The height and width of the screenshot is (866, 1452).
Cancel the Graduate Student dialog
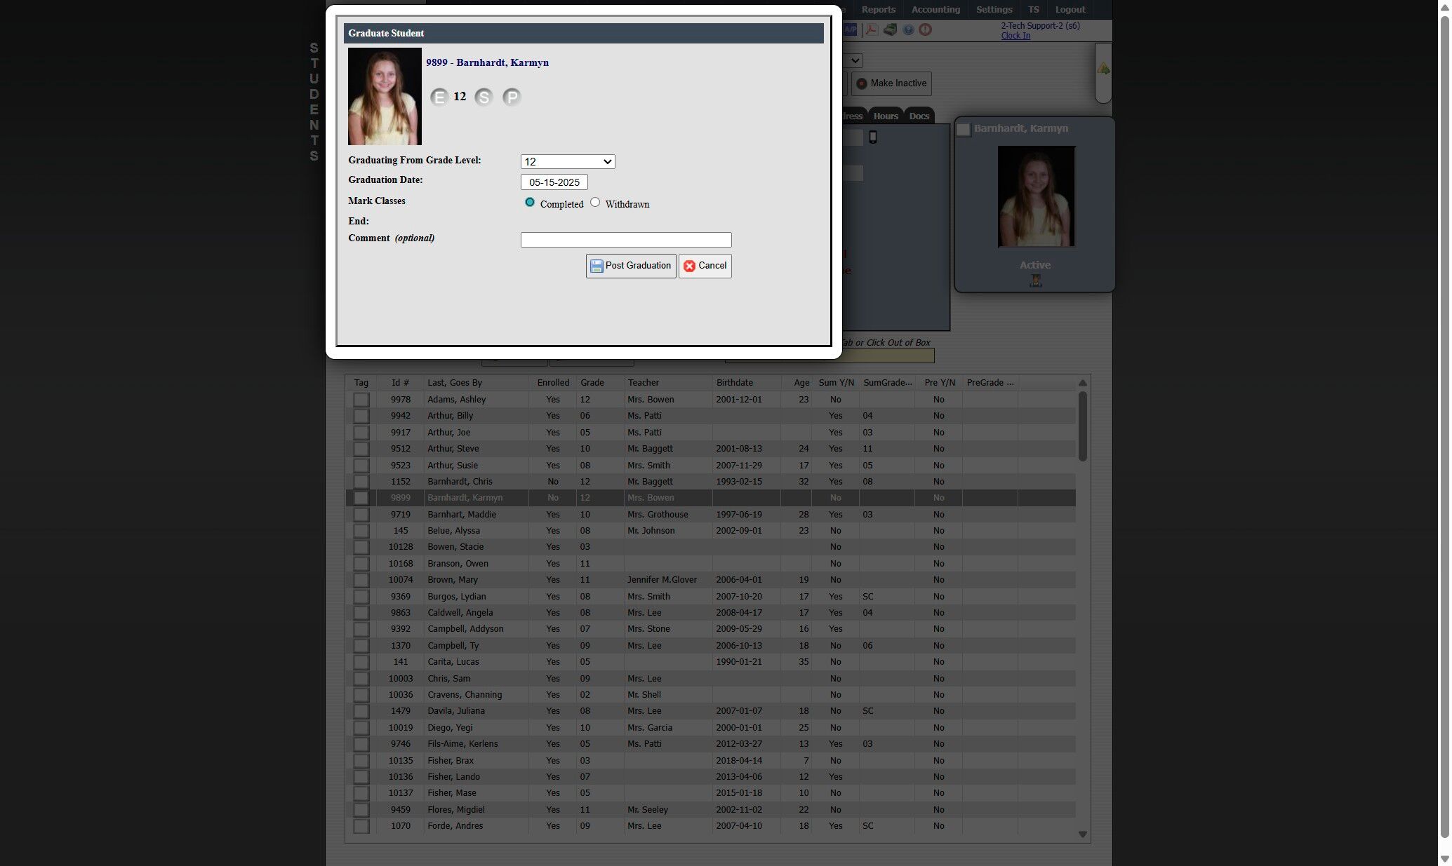[705, 266]
